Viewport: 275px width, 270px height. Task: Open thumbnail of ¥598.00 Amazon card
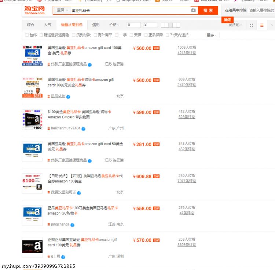coord(32,120)
